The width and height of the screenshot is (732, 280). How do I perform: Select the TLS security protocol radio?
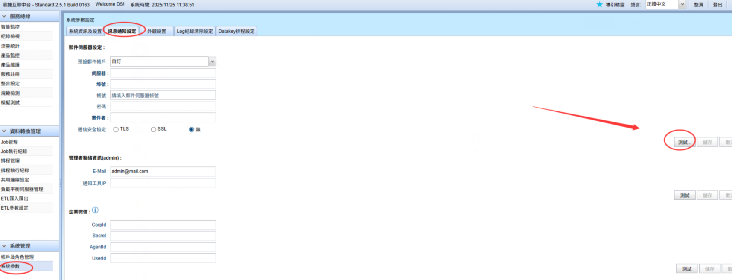tap(116, 129)
